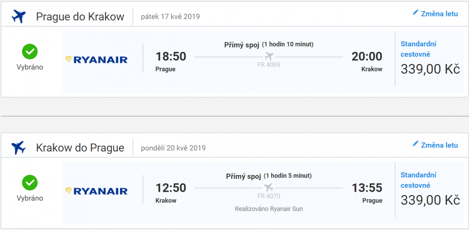The width and height of the screenshot is (469, 230).
Task: Select Standardní cestovné on the outbound flight
Action: click(418, 49)
